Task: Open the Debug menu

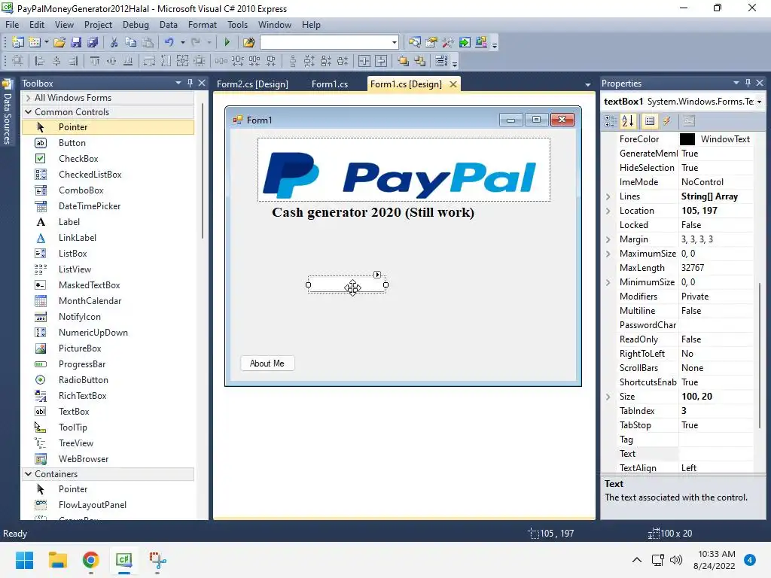Action: click(136, 25)
